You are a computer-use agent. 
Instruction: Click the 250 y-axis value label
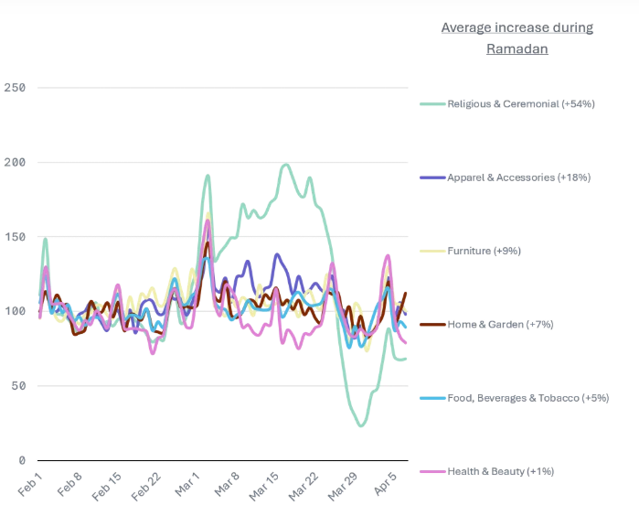click(14, 88)
